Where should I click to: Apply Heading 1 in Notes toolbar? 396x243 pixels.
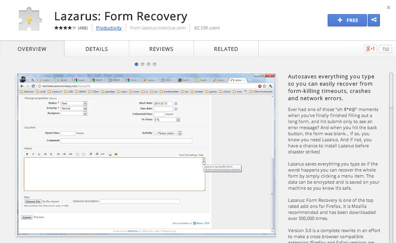58,154
